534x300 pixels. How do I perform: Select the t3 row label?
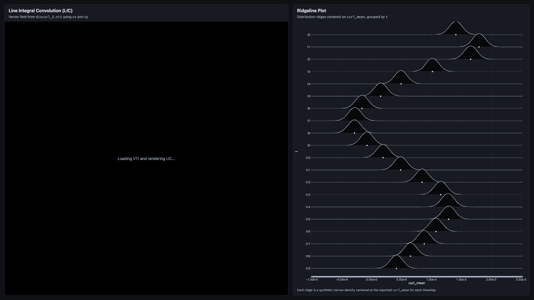click(x=309, y=72)
